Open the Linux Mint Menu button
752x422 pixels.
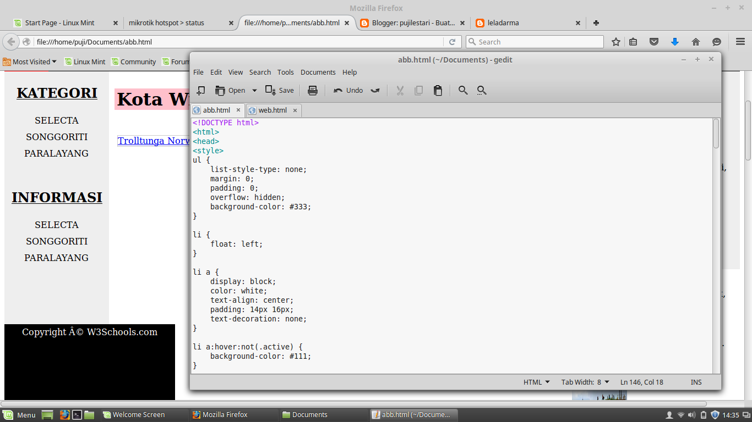(20, 415)
